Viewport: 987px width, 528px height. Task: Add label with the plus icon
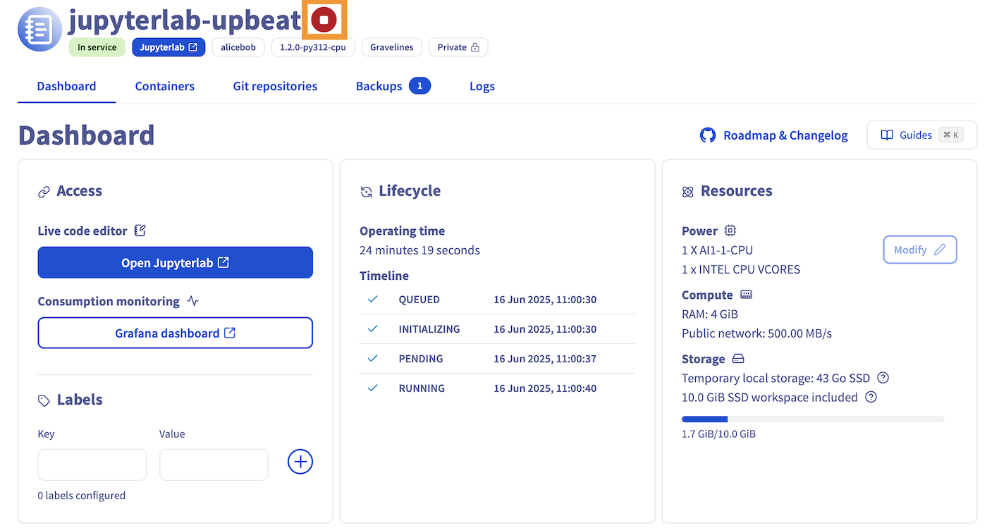pyautogui.click(x=300, y=462)
